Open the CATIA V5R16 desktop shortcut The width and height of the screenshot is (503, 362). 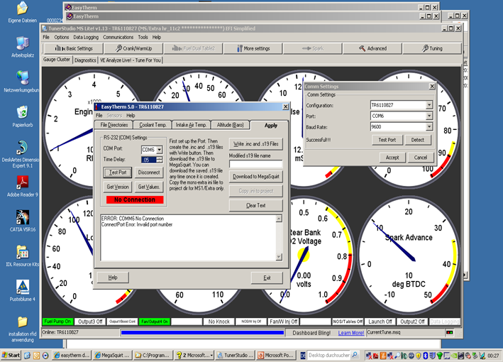click(x=22, y=217)
